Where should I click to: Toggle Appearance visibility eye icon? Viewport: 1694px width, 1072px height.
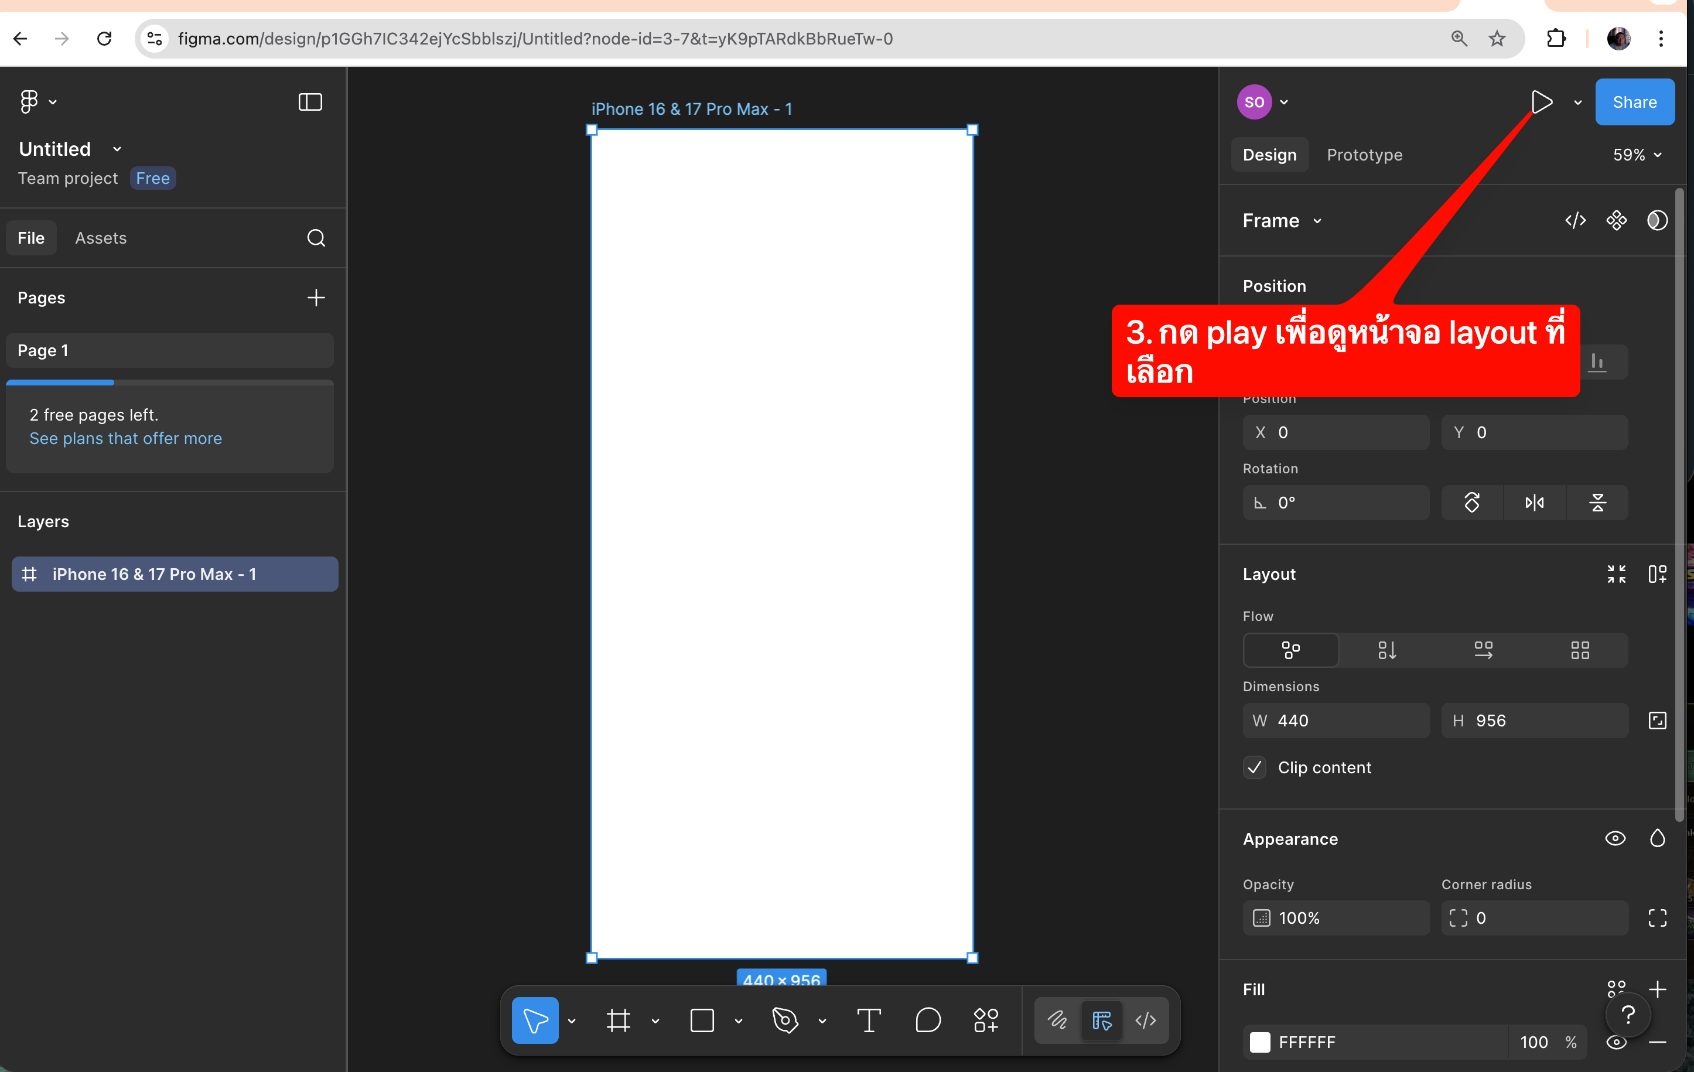(x=1614, y=838)
